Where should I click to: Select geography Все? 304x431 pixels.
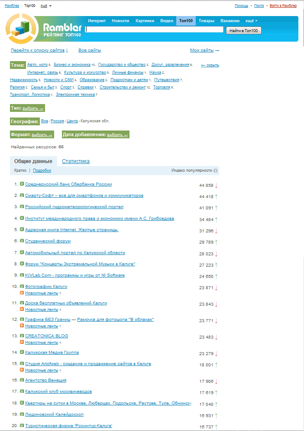click(45, 121)
